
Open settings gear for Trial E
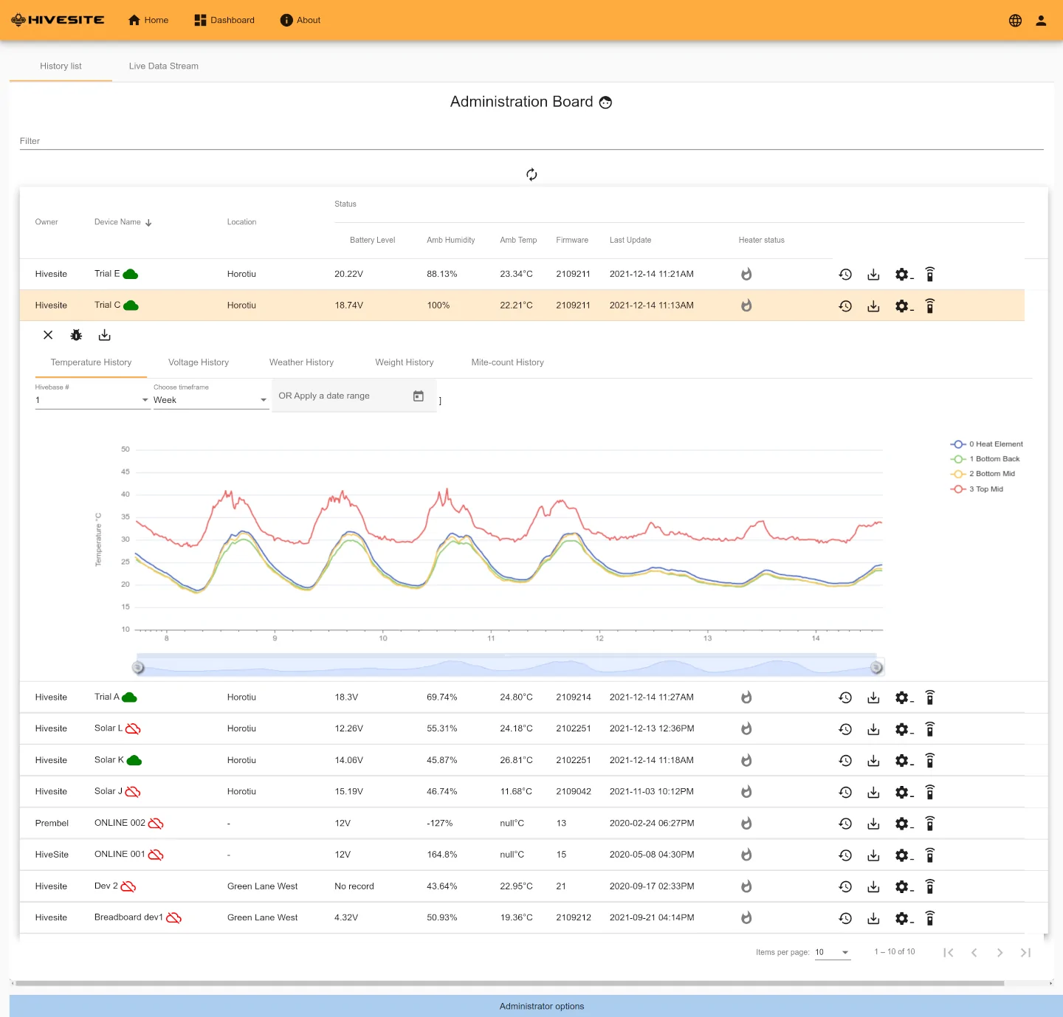point(904,275)
